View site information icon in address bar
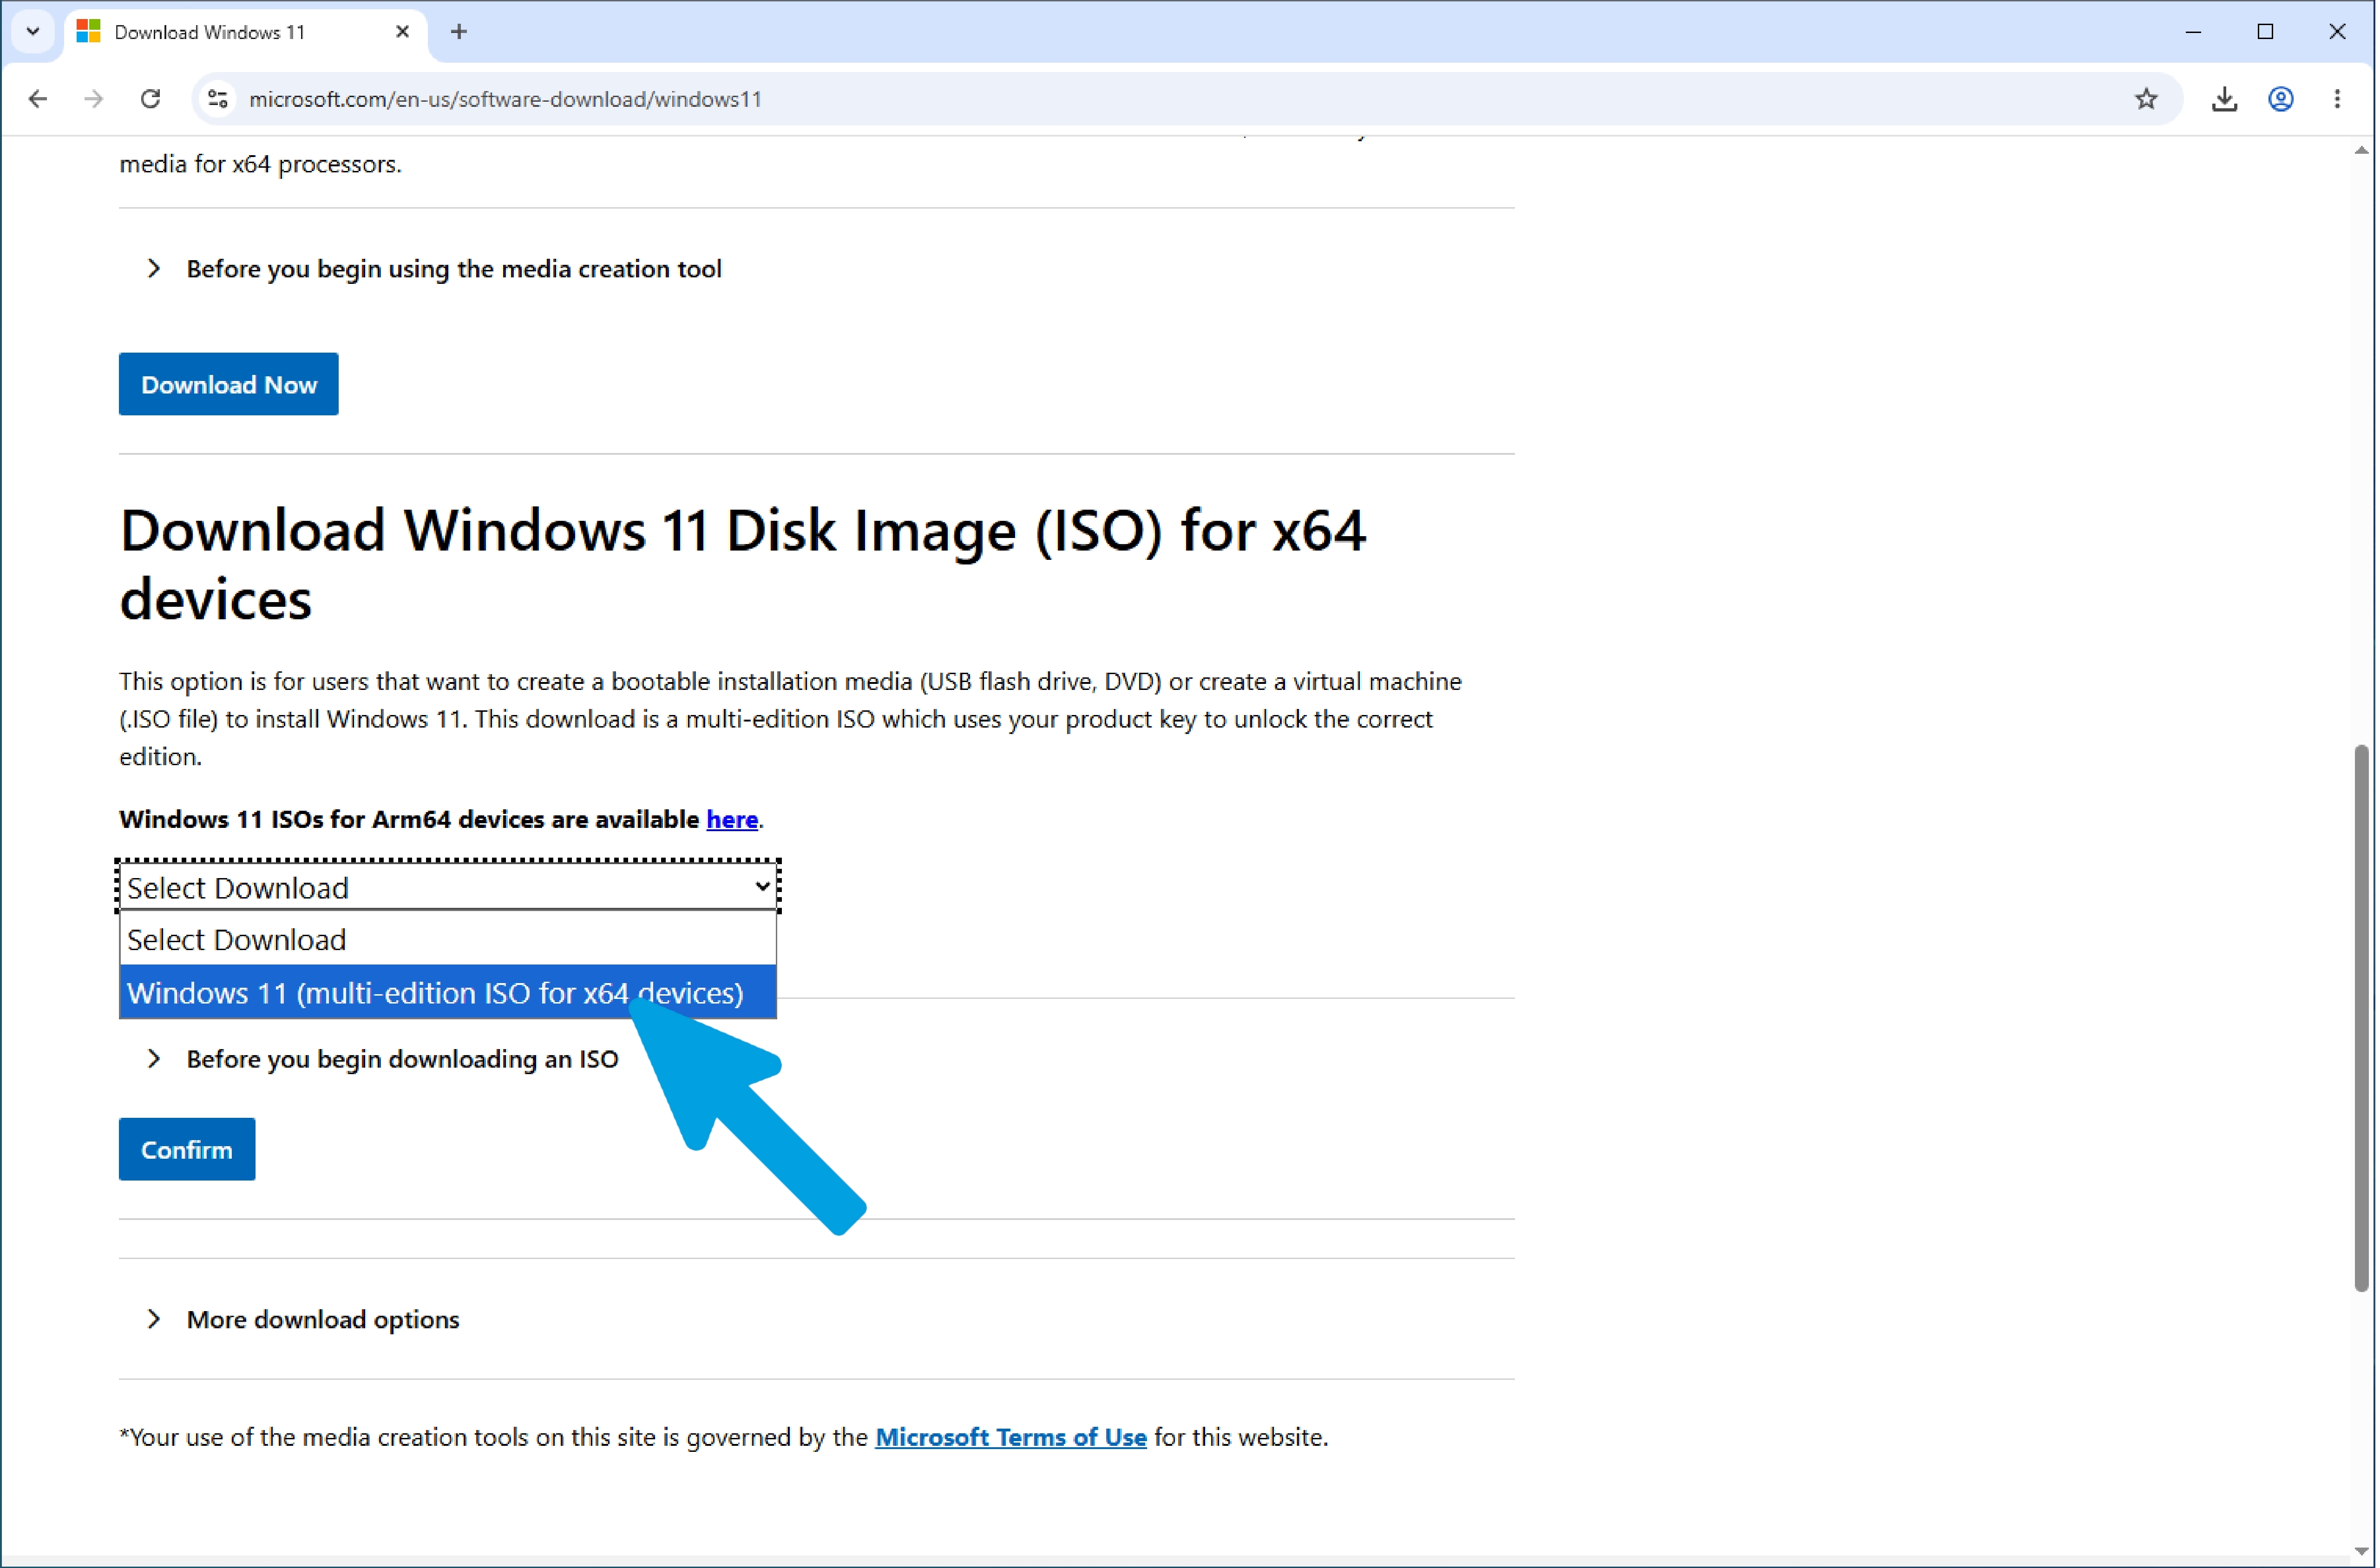Viewport: 2380px width, 1568px height. point(218,99)
